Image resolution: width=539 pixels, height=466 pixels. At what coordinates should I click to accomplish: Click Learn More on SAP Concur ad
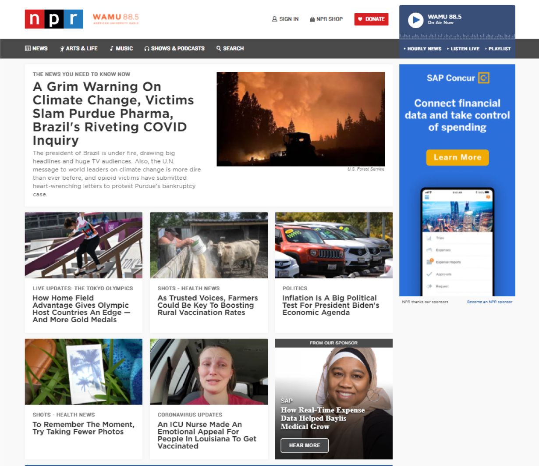[457, 157]
